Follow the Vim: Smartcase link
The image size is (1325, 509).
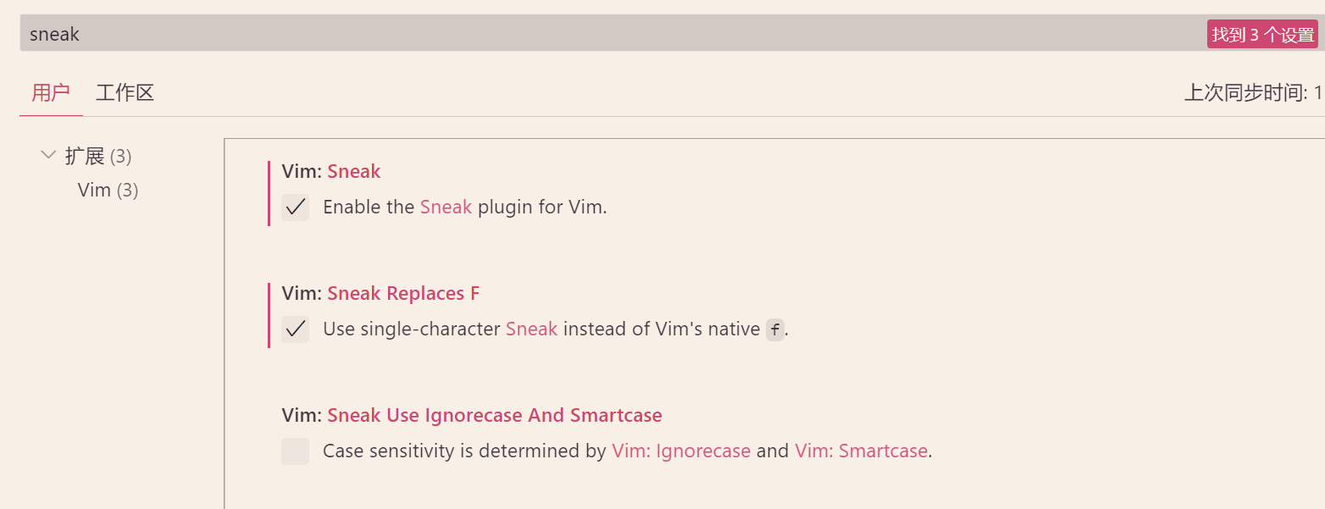tap(861, 451)
